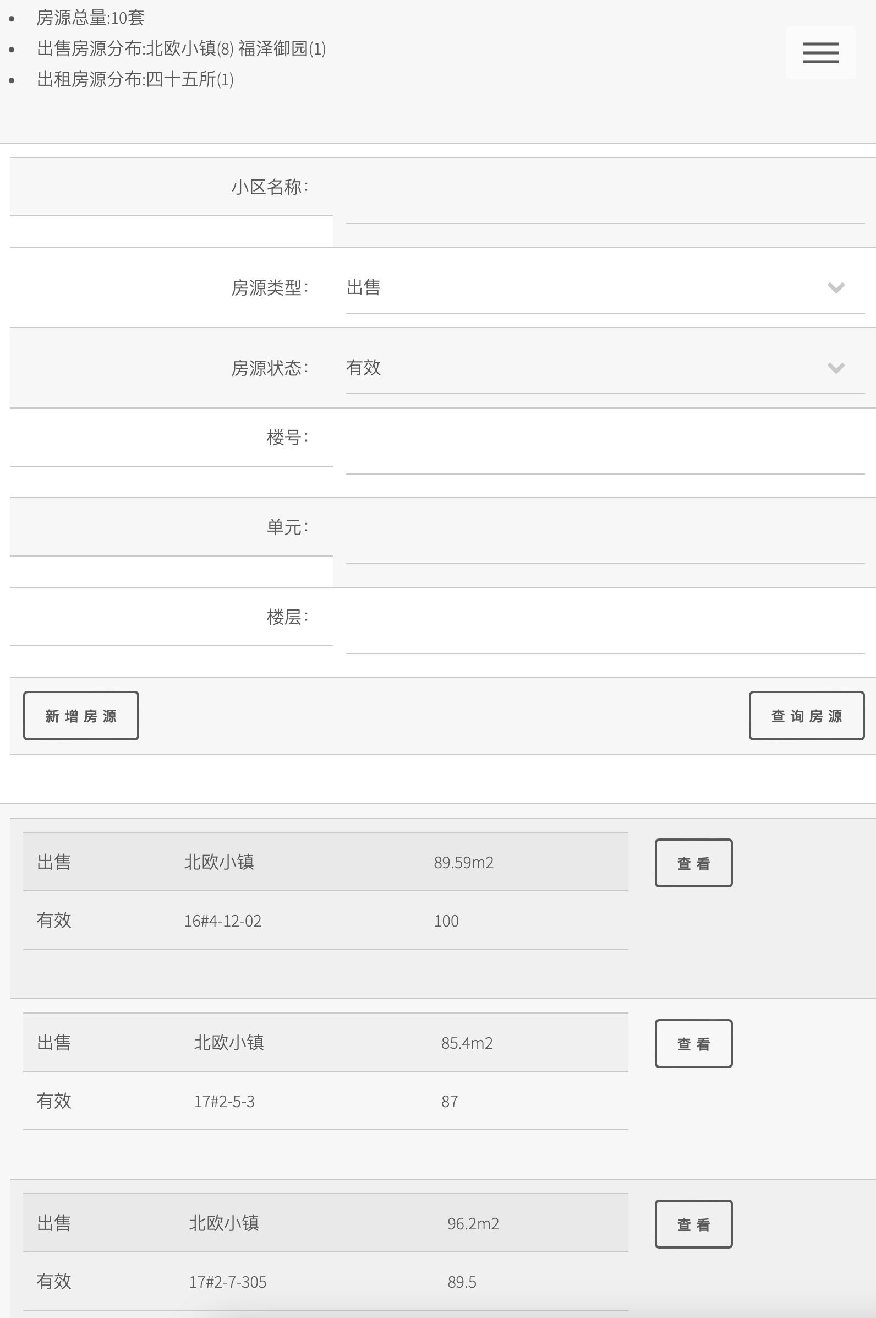
Task: Open the 房源状态 dropdown showing 有效
Action: coord(605,368)
